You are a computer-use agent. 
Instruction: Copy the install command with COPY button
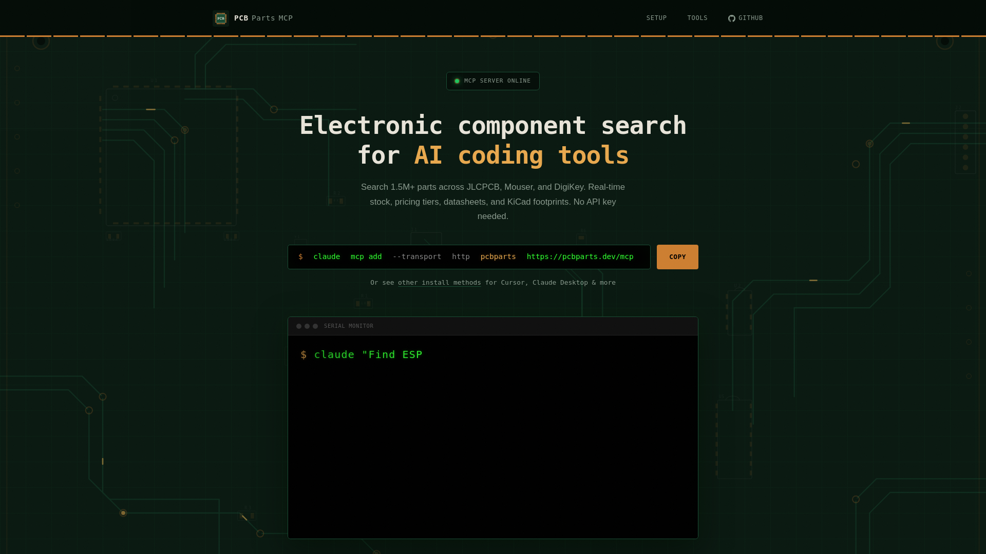click(x=677, y=257)
